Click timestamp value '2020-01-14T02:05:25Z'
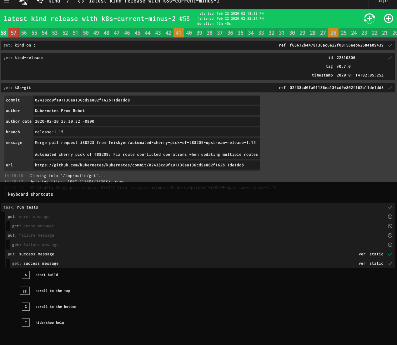The width and height of the screenshot is (397, 345). coord(360,75)
